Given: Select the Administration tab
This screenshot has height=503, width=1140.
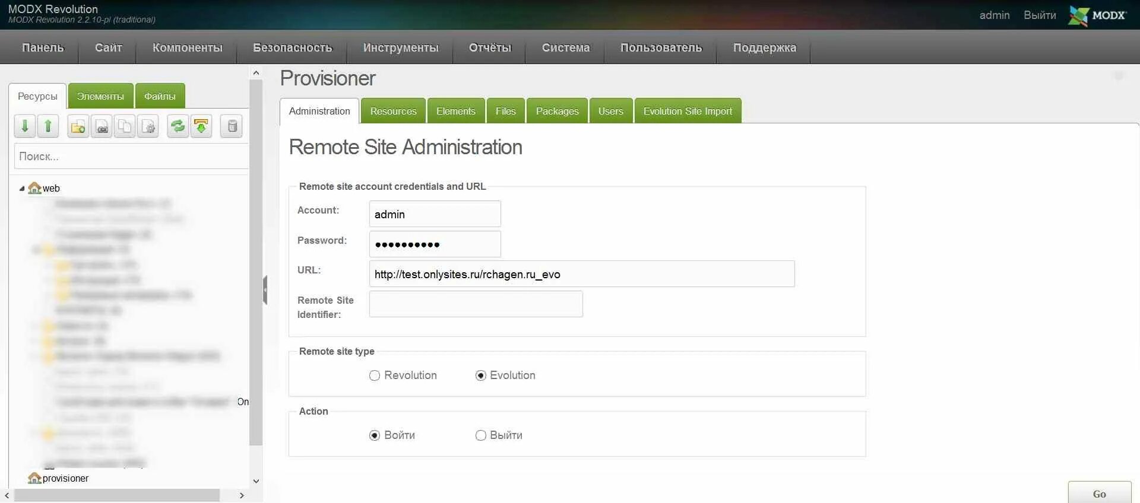Looking at the screenshot, I should [319, 111].
